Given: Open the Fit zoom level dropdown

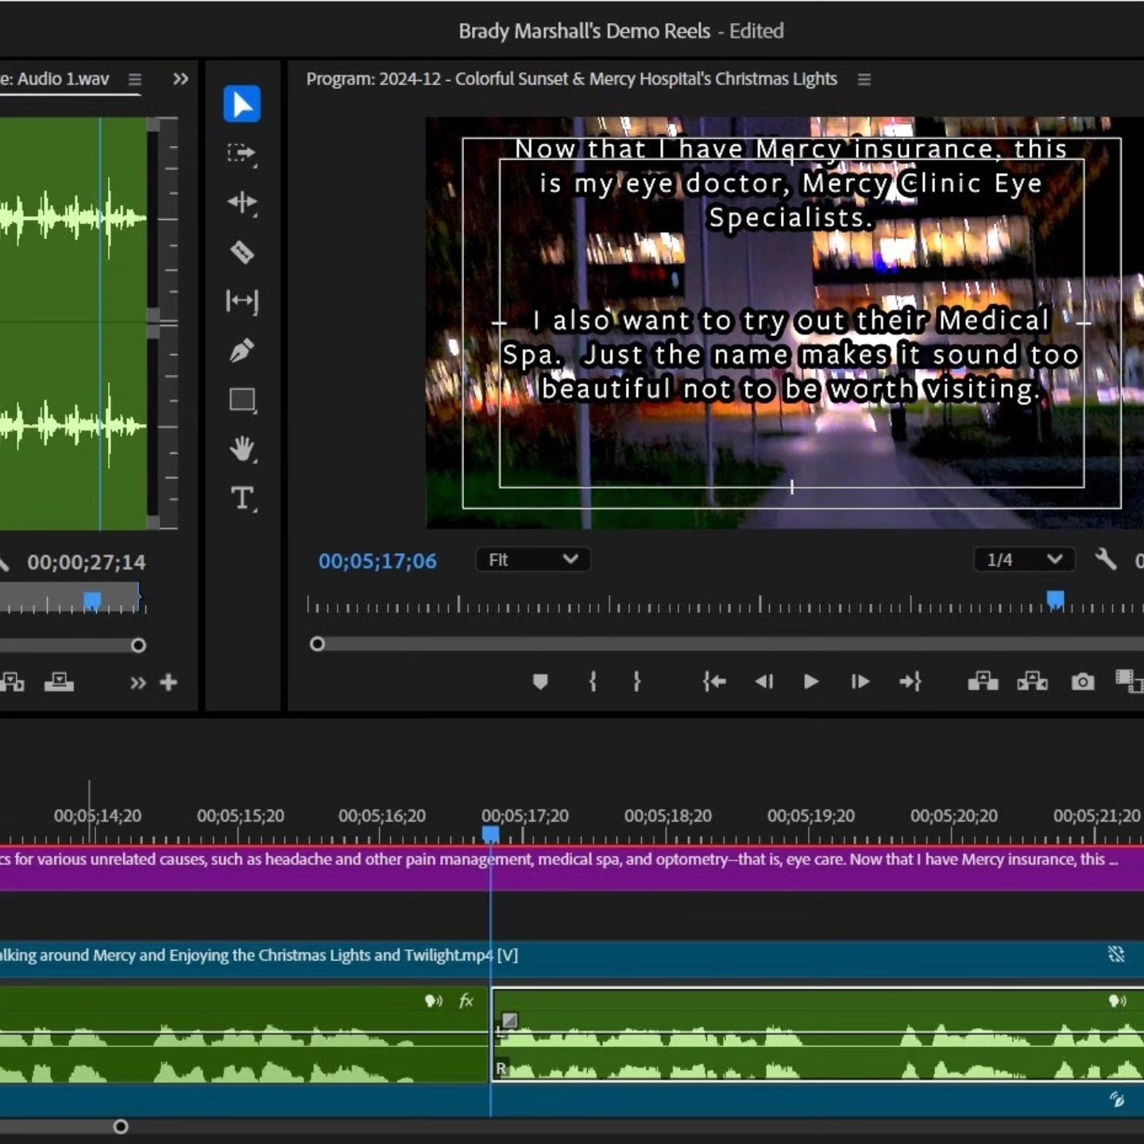Looking at the screenshot, I should coord(533,560).
